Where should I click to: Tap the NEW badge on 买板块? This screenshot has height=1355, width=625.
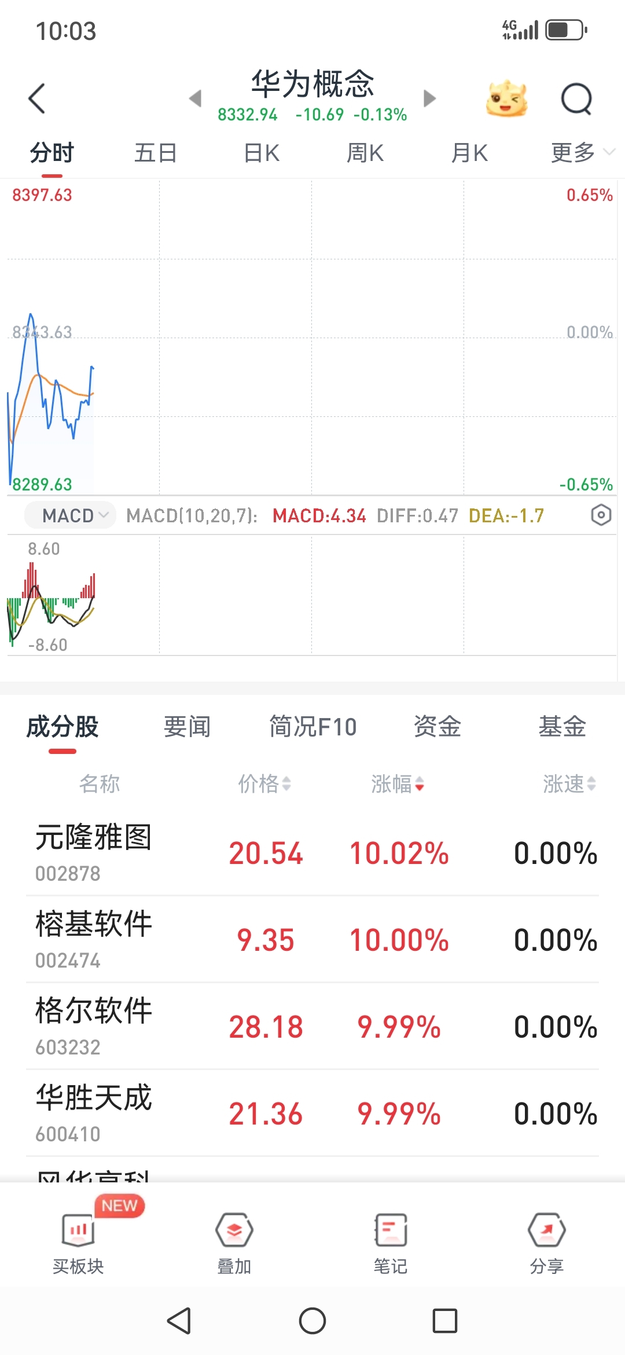click(x=120, y=1206)
